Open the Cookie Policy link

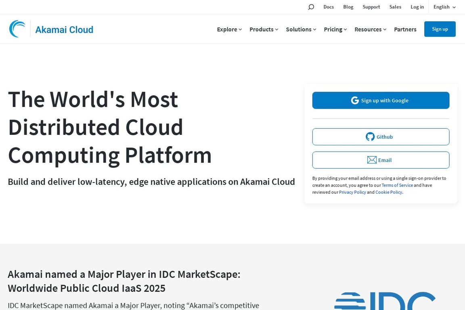point(388,192)
